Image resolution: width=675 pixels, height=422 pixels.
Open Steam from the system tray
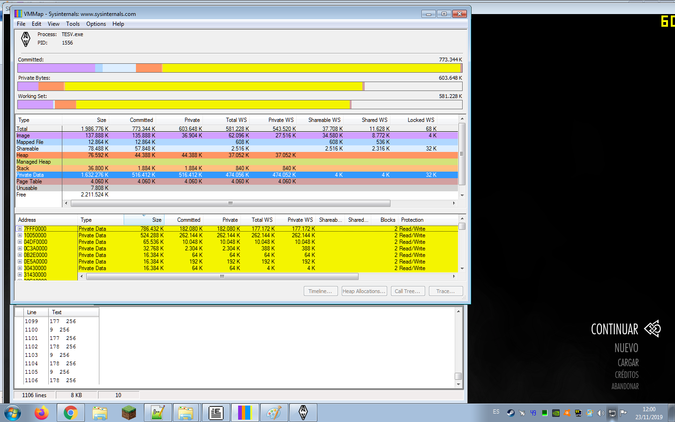(x=510, y=413)
